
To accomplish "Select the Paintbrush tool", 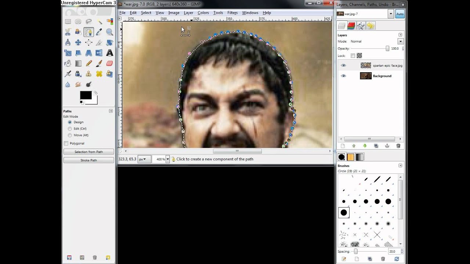I will pyautogui.click(x=99, y=63).
